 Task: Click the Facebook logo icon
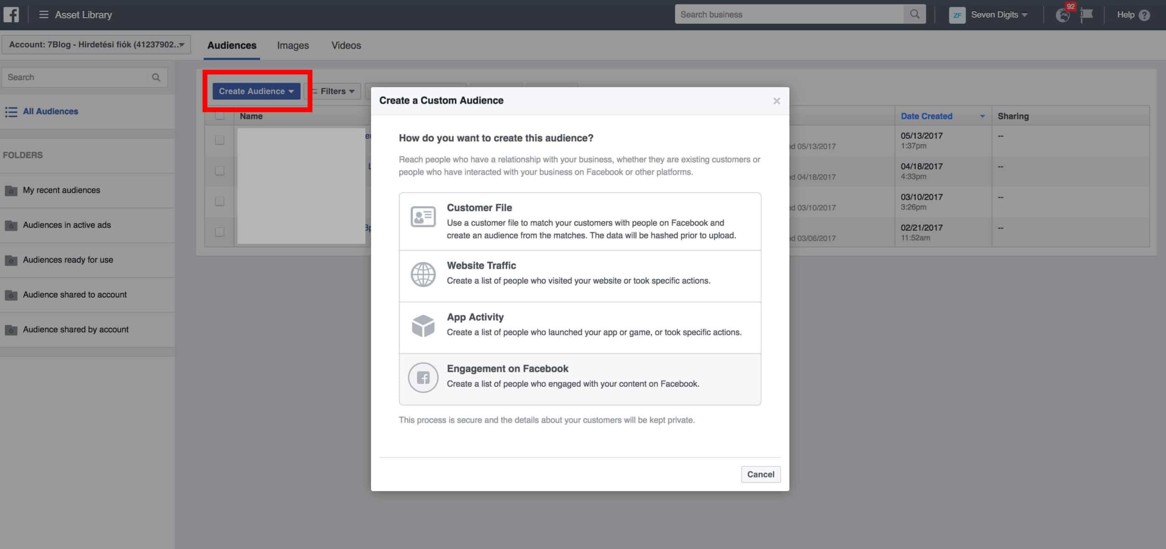[x=11, y=15]
